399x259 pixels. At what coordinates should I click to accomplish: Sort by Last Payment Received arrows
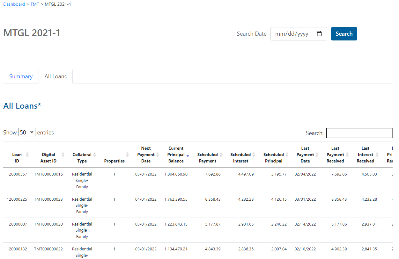coord(347,155)
